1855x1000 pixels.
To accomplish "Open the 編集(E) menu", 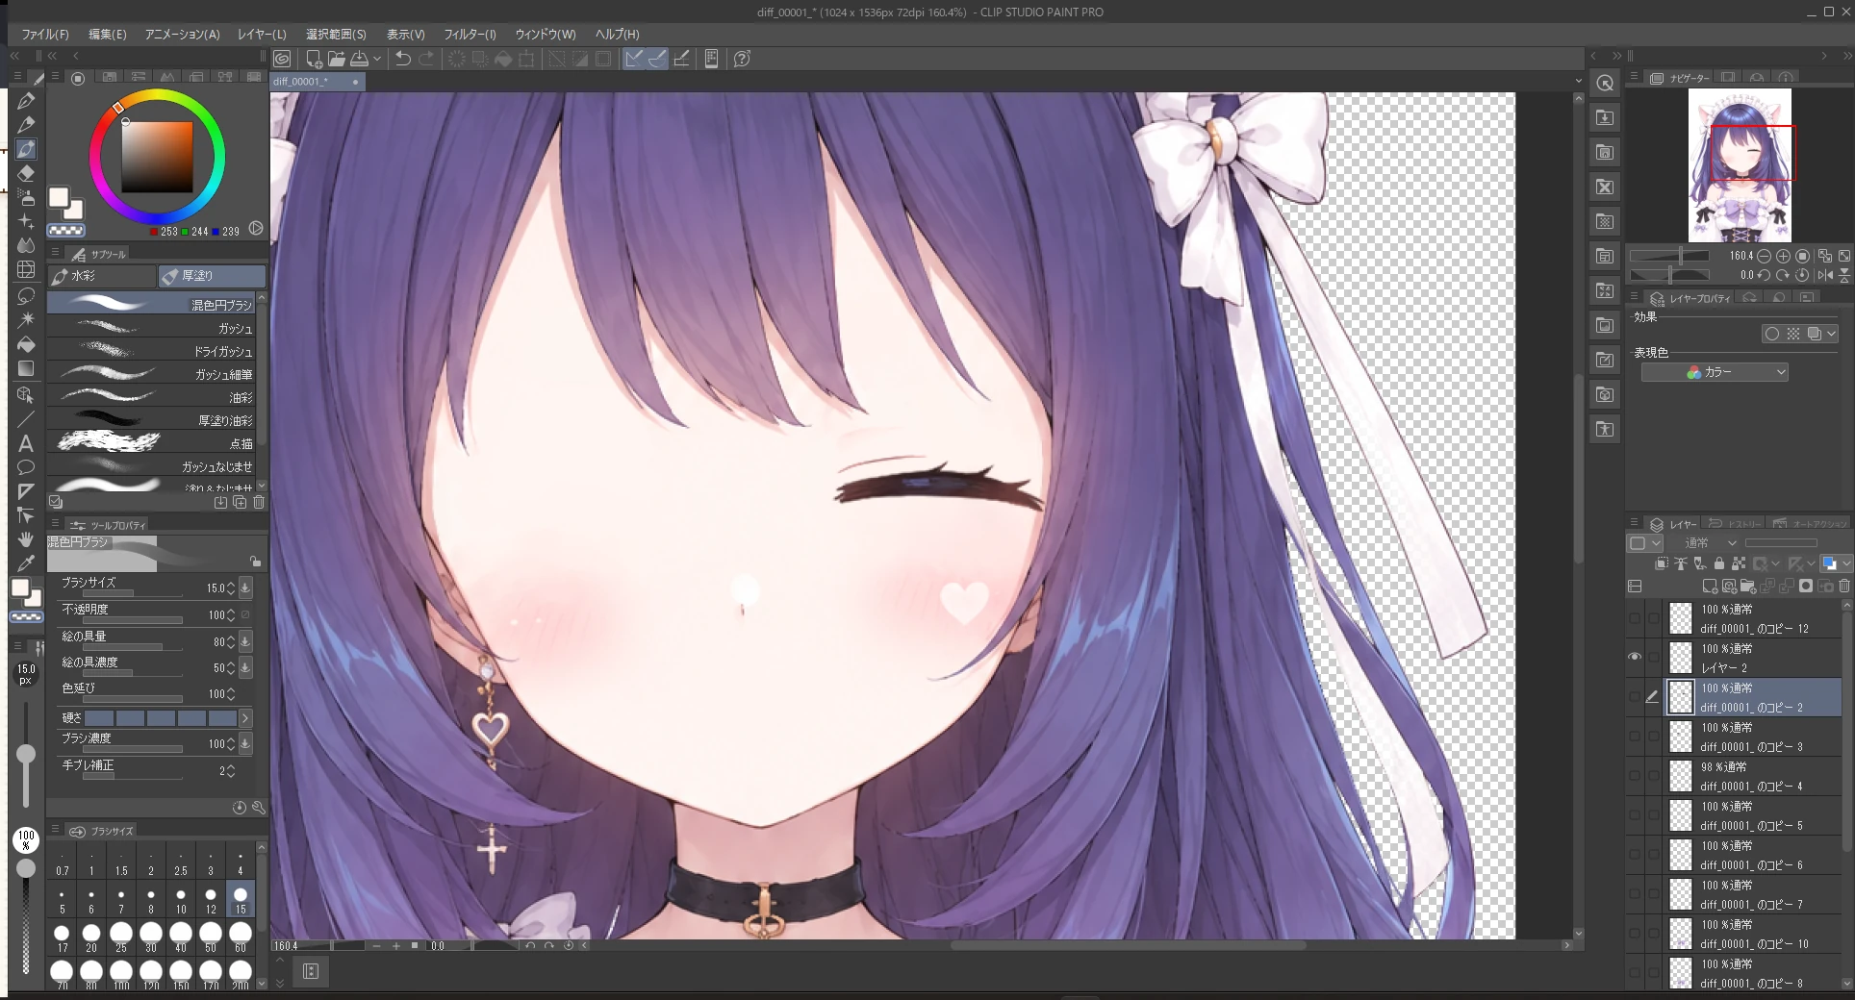I will pos(107,34).
